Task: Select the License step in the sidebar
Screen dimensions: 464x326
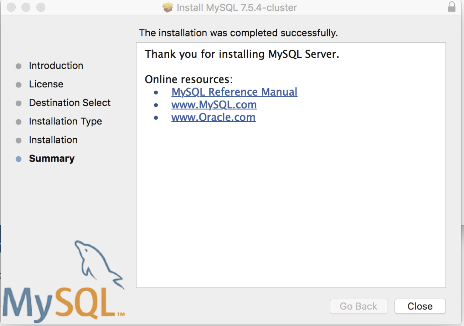Action: [46, 84]
